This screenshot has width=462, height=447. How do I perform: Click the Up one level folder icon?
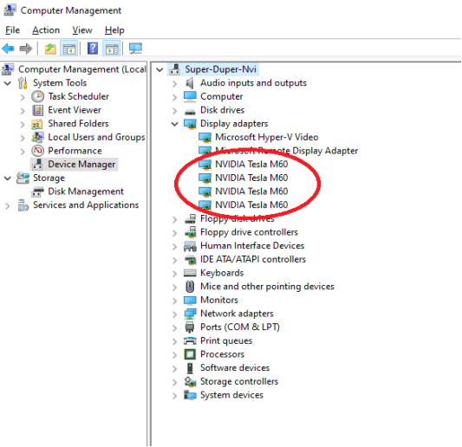point(50,49)
